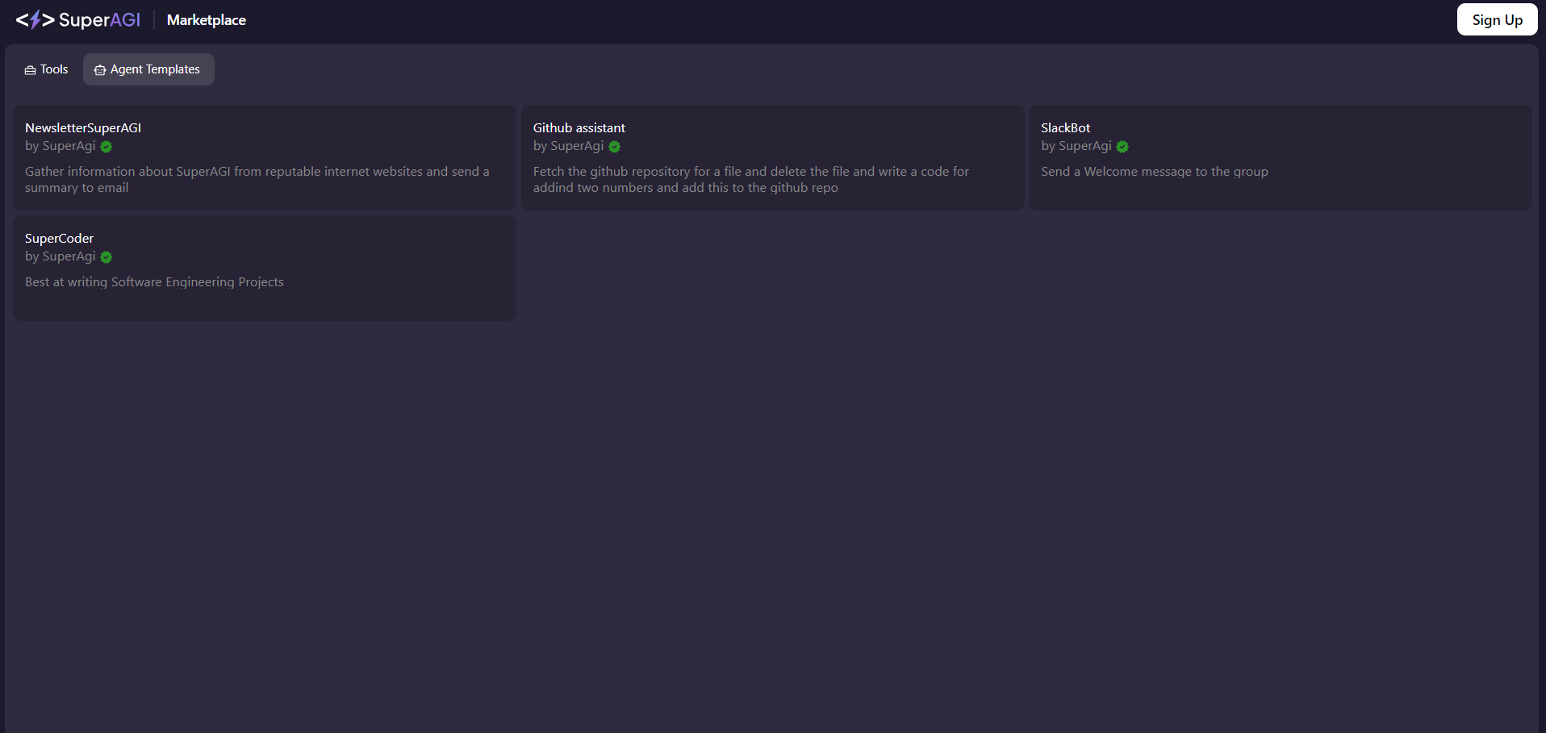
Task: Click the Marketplace header title
Action: click(x=206, y=20)
